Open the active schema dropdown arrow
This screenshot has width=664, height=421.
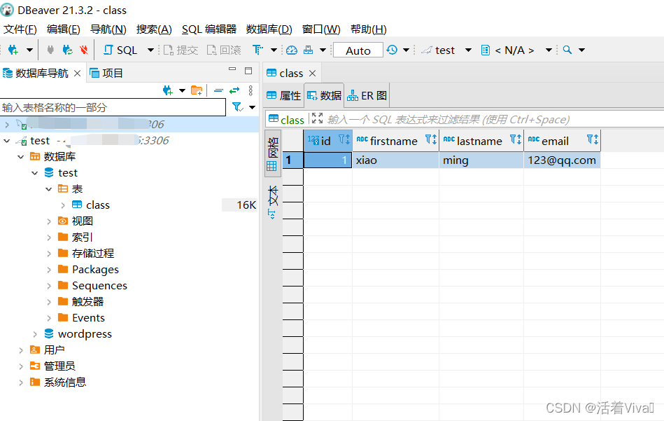[x=549, y=50]
